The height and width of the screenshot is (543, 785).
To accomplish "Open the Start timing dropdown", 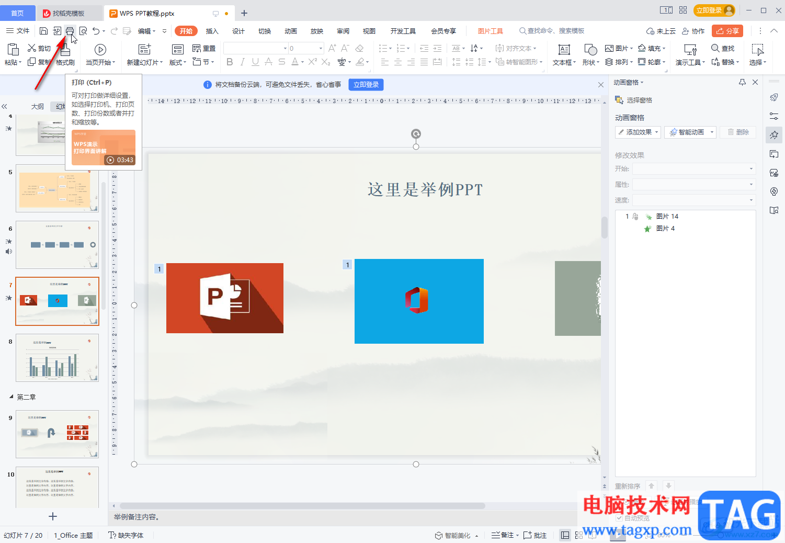I will coord(693,168).
